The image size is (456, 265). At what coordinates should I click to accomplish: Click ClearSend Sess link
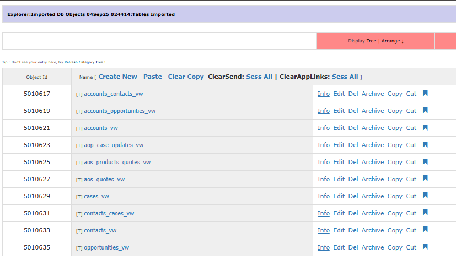pyautogui.click(x=254, y=77)
